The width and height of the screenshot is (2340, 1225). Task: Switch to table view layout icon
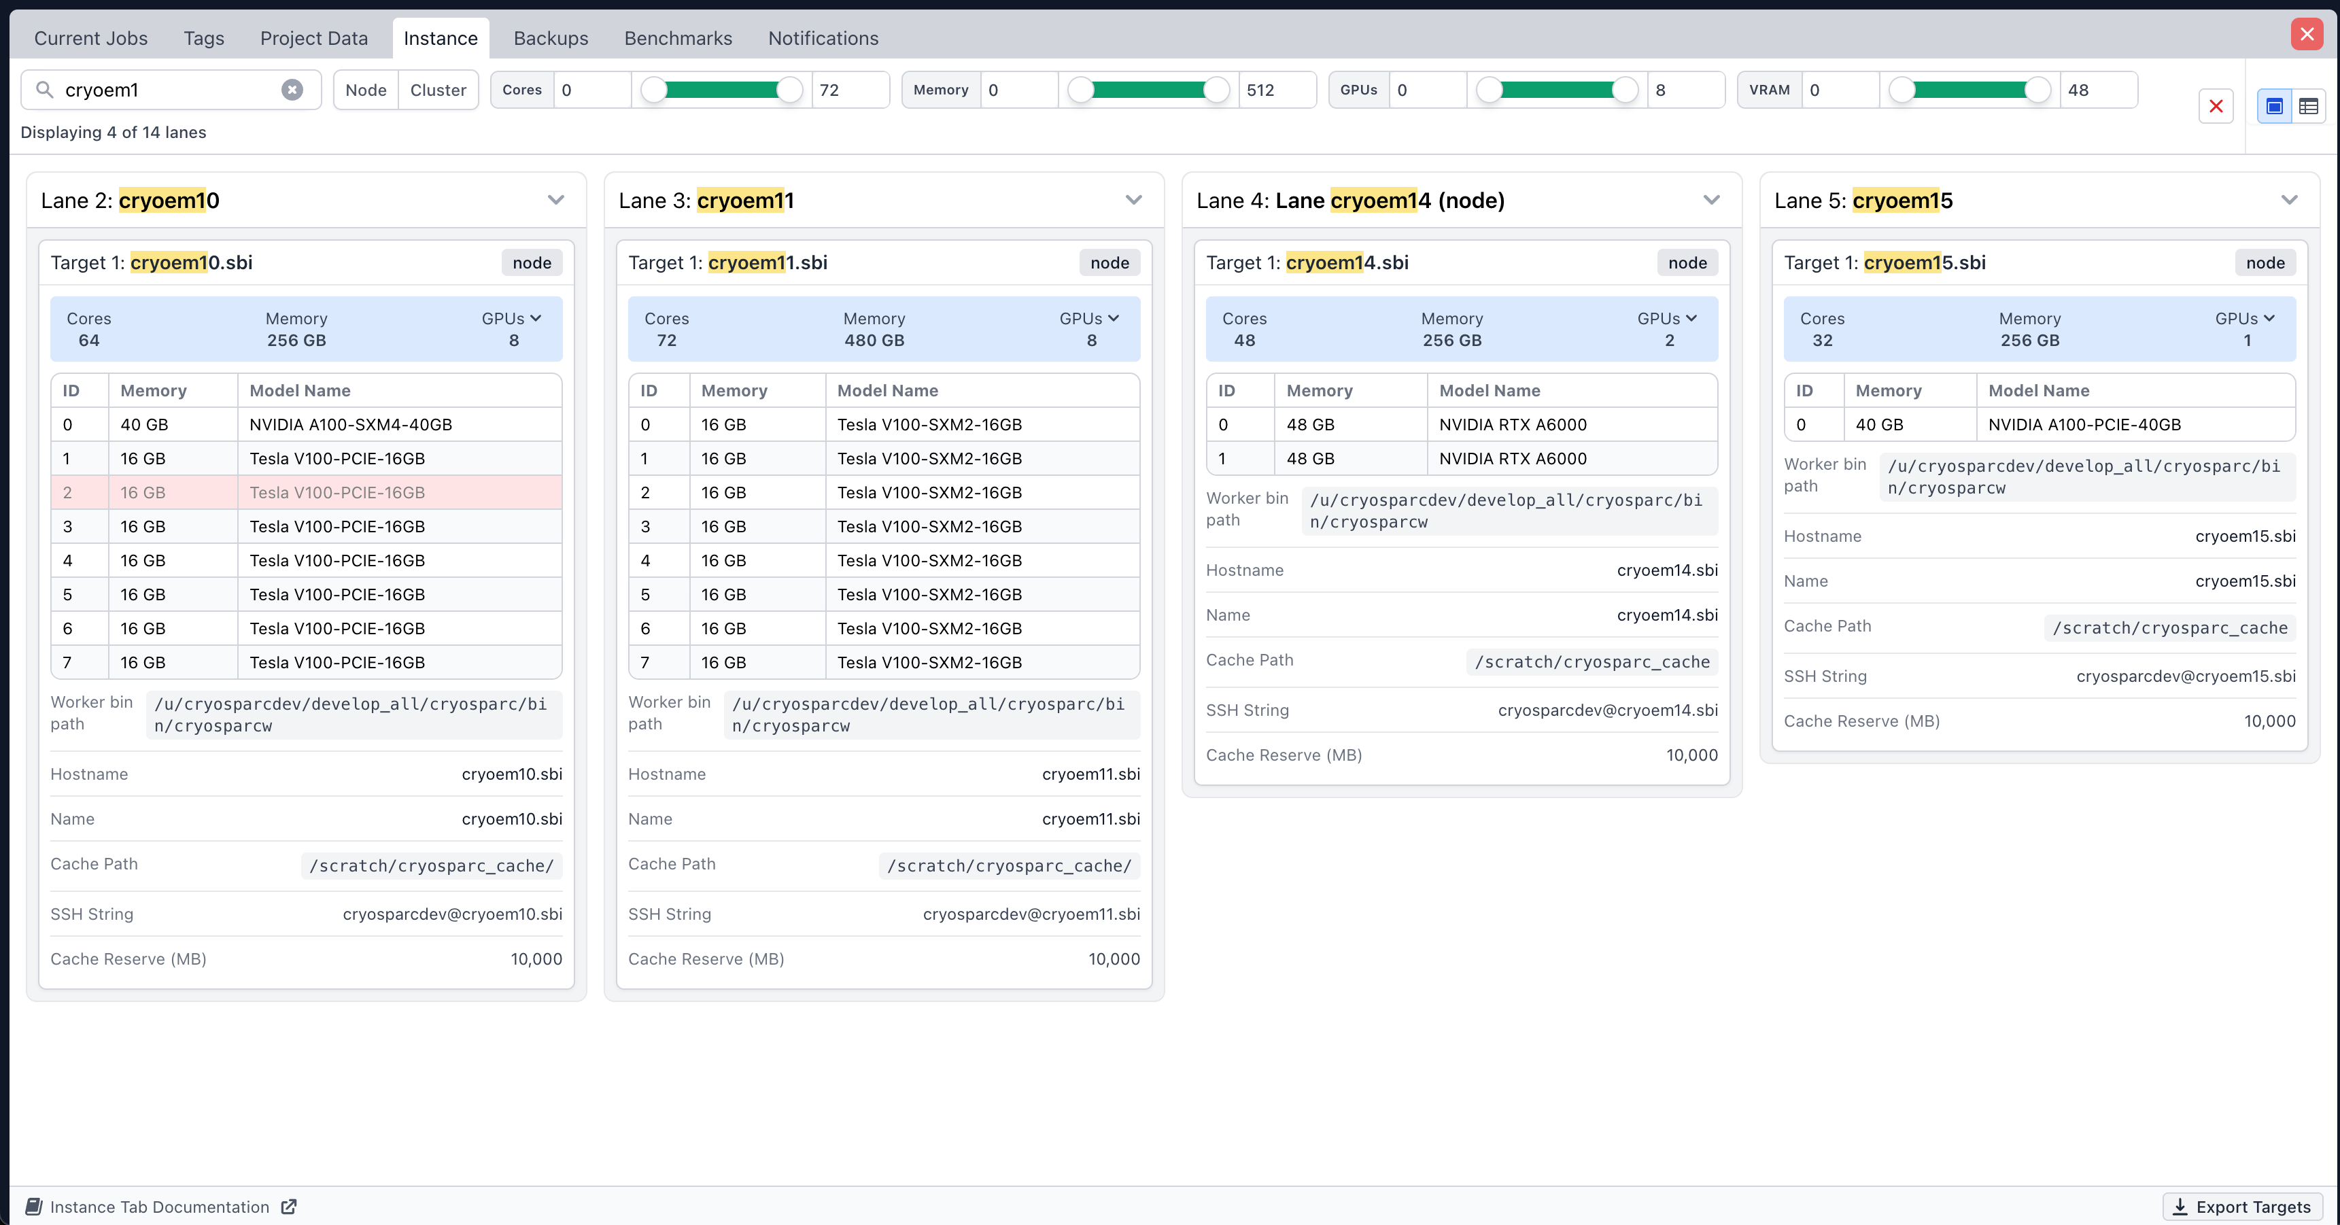click(x=2308, y=106)
